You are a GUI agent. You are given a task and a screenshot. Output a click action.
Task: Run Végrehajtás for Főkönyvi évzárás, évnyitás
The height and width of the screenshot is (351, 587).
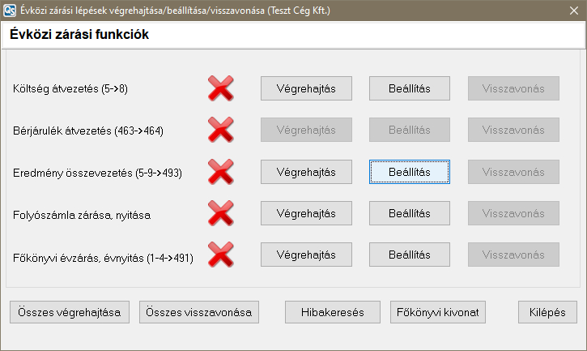pyautogui.click(x=306, y=255)
